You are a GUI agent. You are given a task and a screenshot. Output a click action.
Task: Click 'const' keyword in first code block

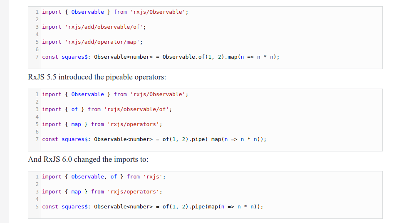(50, 57)
